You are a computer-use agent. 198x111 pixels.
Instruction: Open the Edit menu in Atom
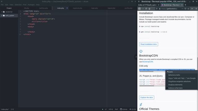[x=6, y=5]
